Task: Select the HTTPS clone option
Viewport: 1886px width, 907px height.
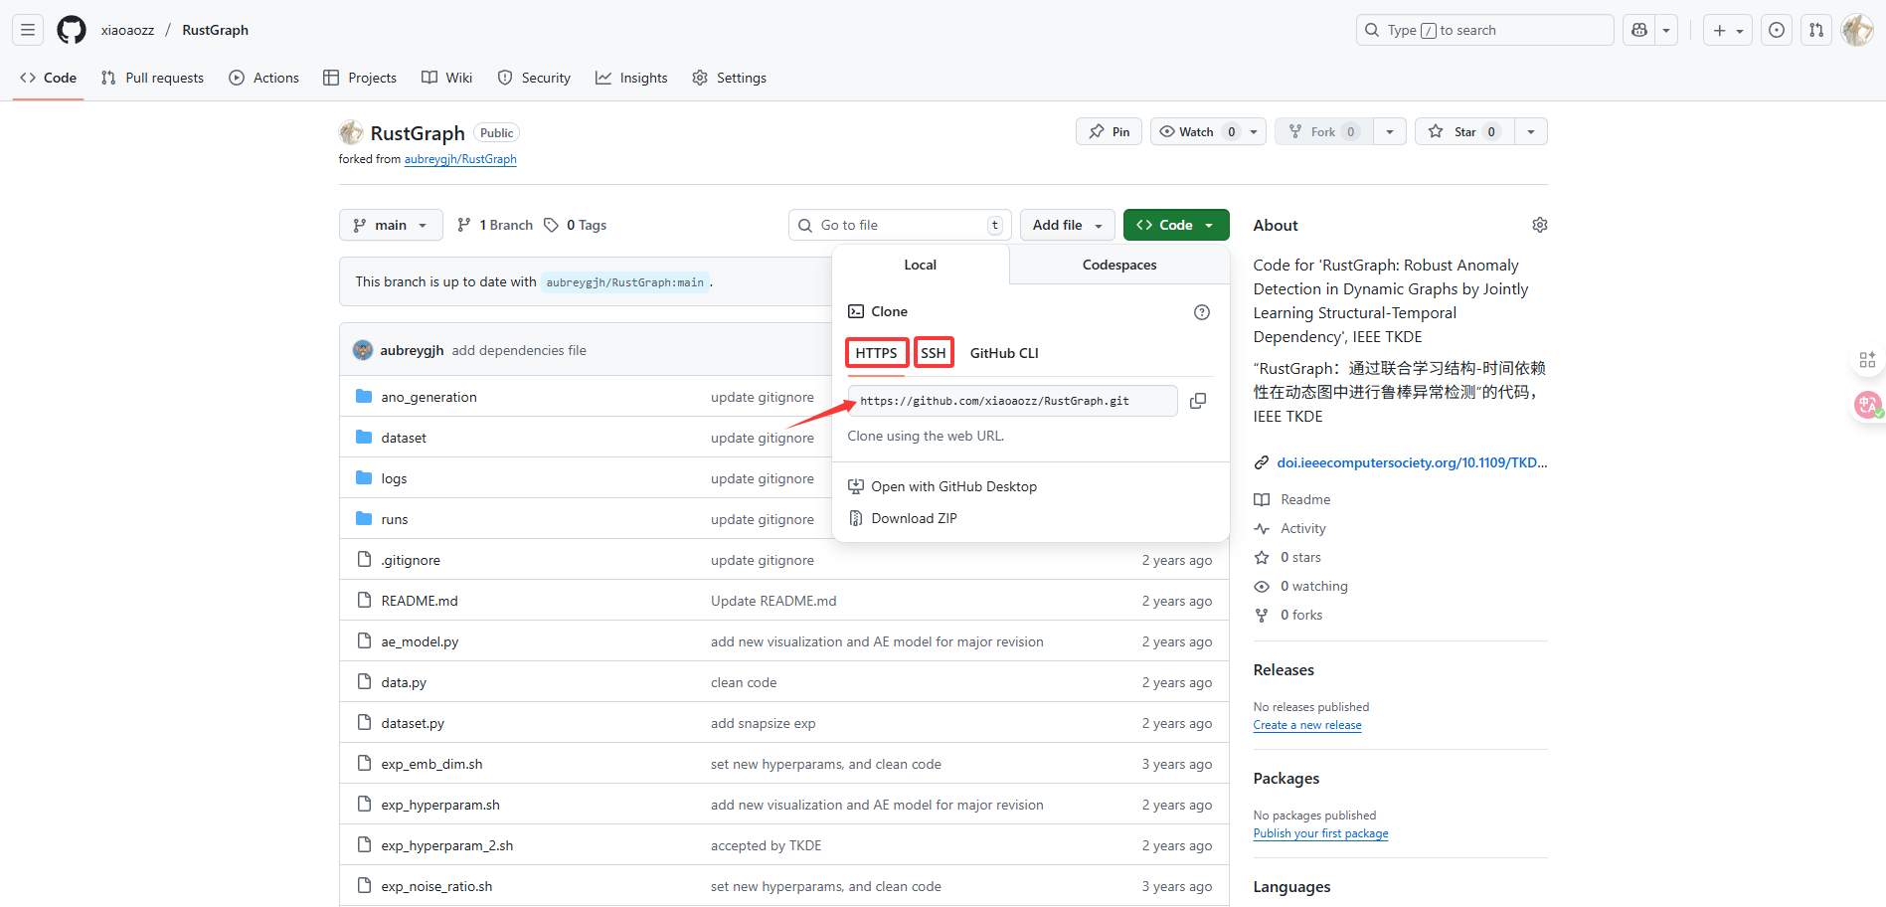Action: coord(876,353)
